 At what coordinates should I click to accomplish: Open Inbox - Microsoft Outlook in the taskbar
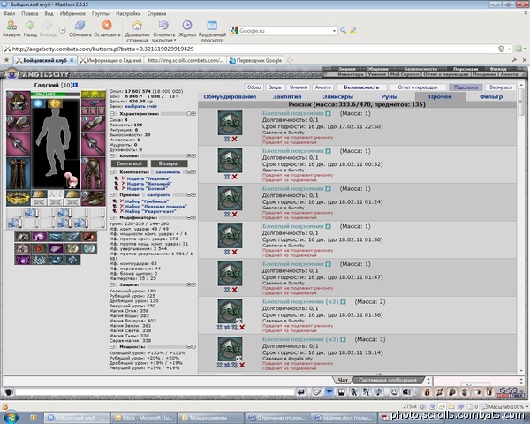[x=144, y=418]
